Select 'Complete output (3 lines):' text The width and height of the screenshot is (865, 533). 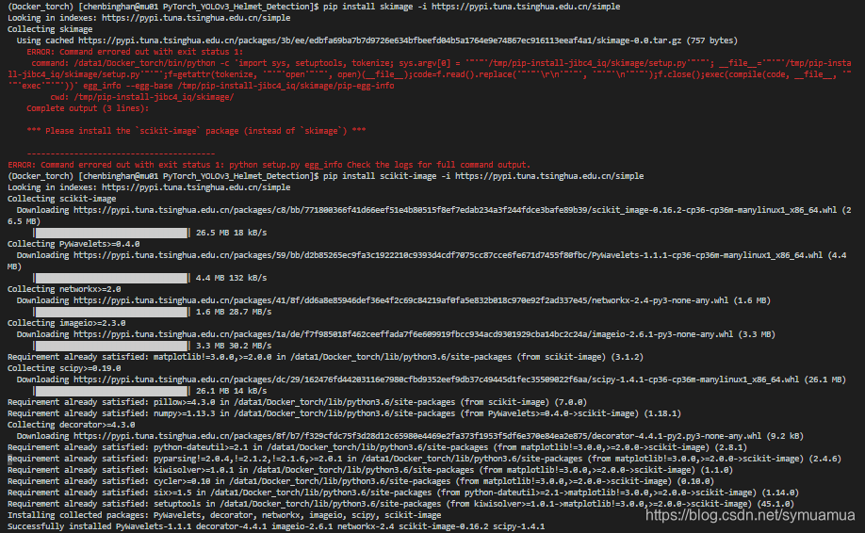pyautogui.click(x=88, y=108)
